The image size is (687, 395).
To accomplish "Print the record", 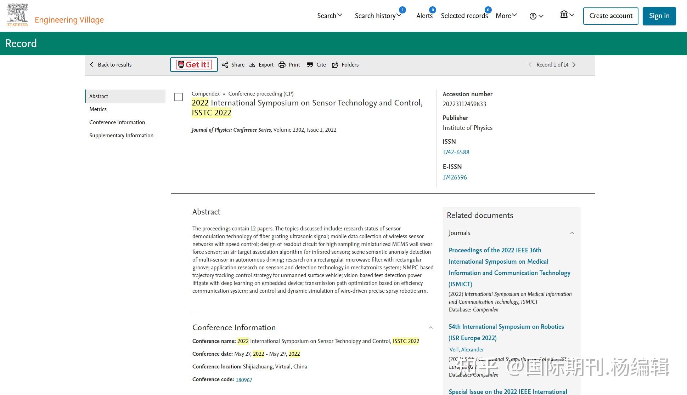I will 289,64.
